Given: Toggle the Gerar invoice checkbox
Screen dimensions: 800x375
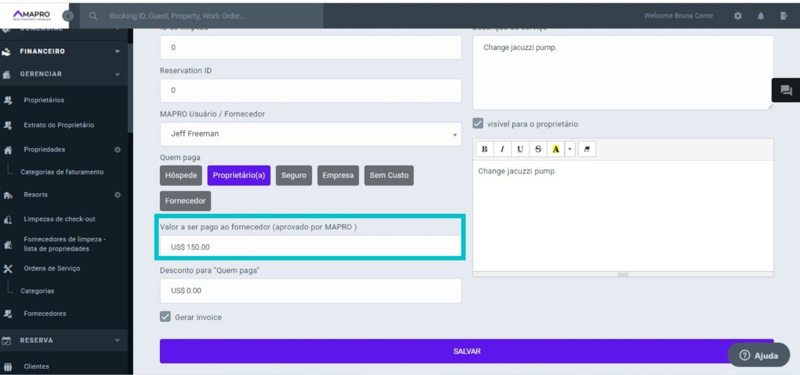Looking at the screenshot, I should coord(165,316).
